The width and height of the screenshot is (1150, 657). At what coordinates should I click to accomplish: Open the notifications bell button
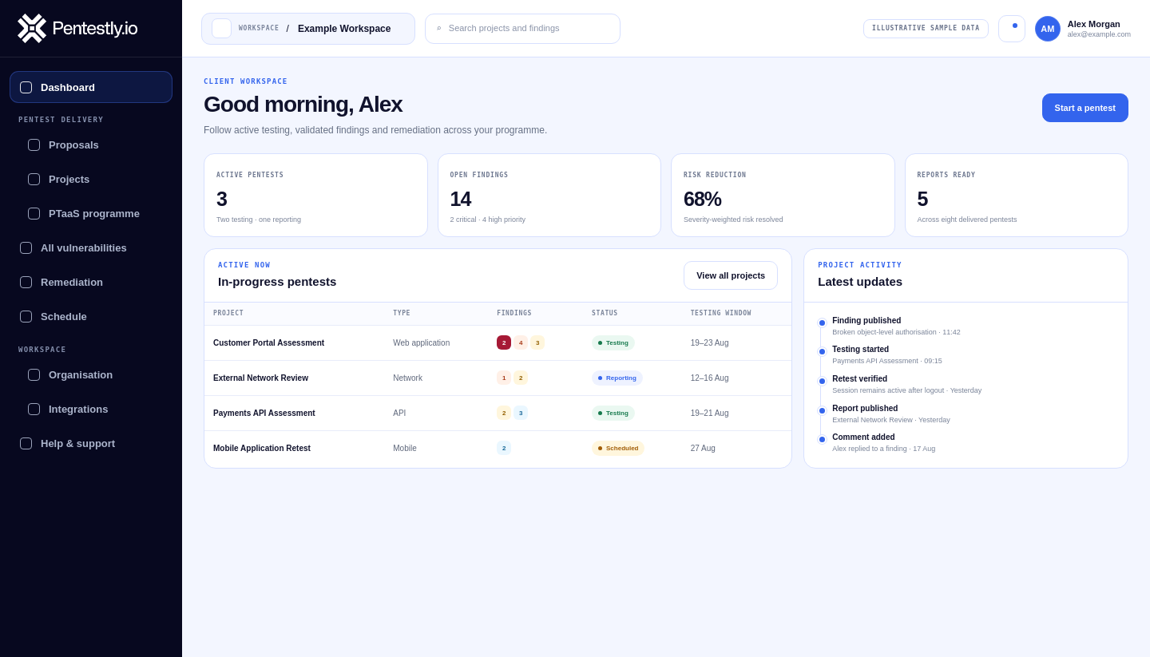pos(1012,29)
